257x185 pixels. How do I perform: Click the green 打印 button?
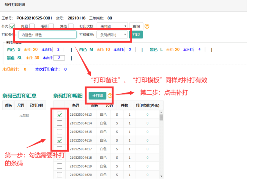(x=136, y=35)
